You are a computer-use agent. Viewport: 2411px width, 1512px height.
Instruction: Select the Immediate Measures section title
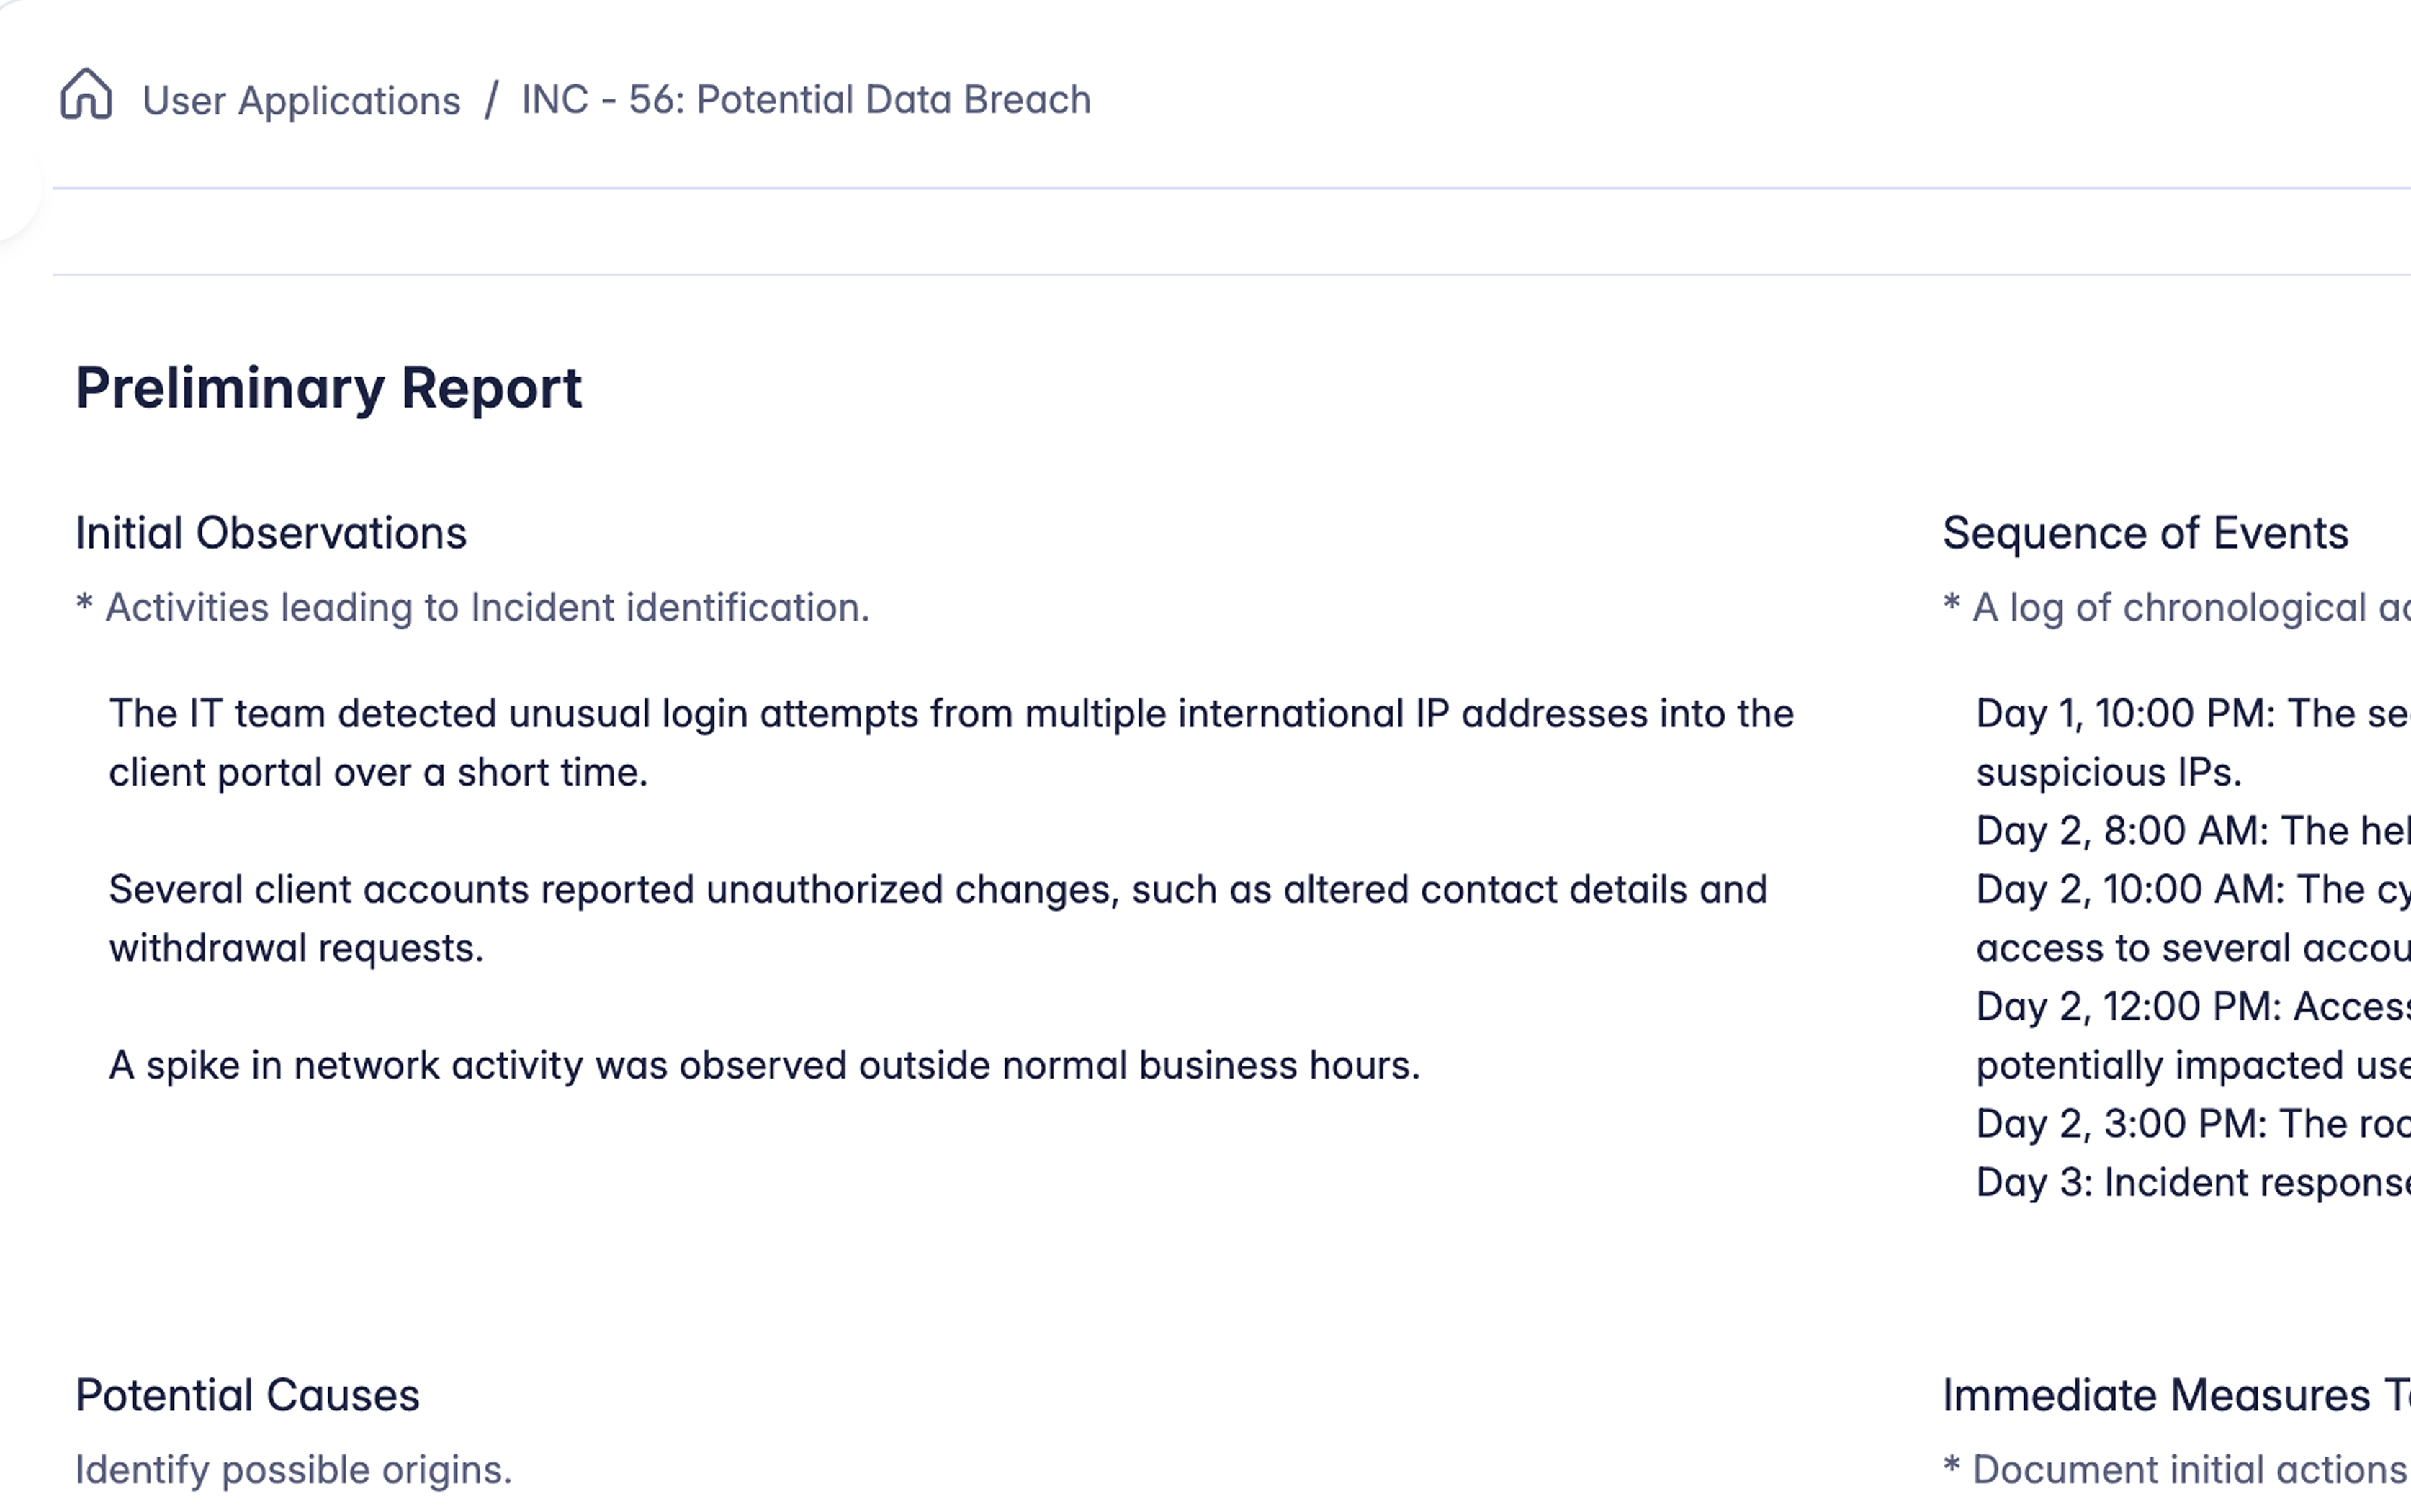2175,1396
